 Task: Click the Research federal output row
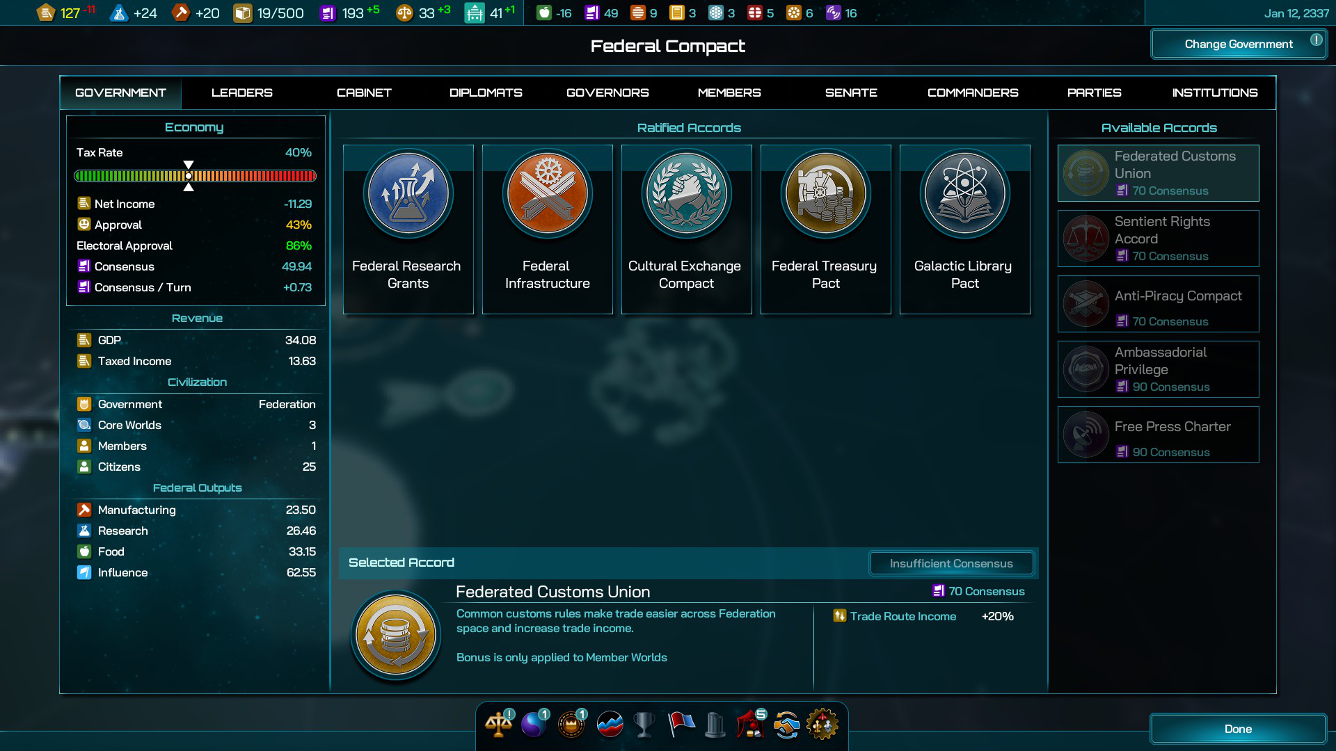click(x=196, y=531)
